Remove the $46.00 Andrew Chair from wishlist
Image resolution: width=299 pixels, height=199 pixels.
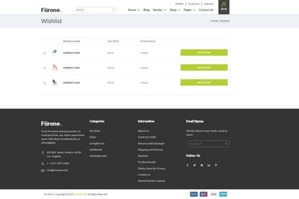click(x=44, y=53)
